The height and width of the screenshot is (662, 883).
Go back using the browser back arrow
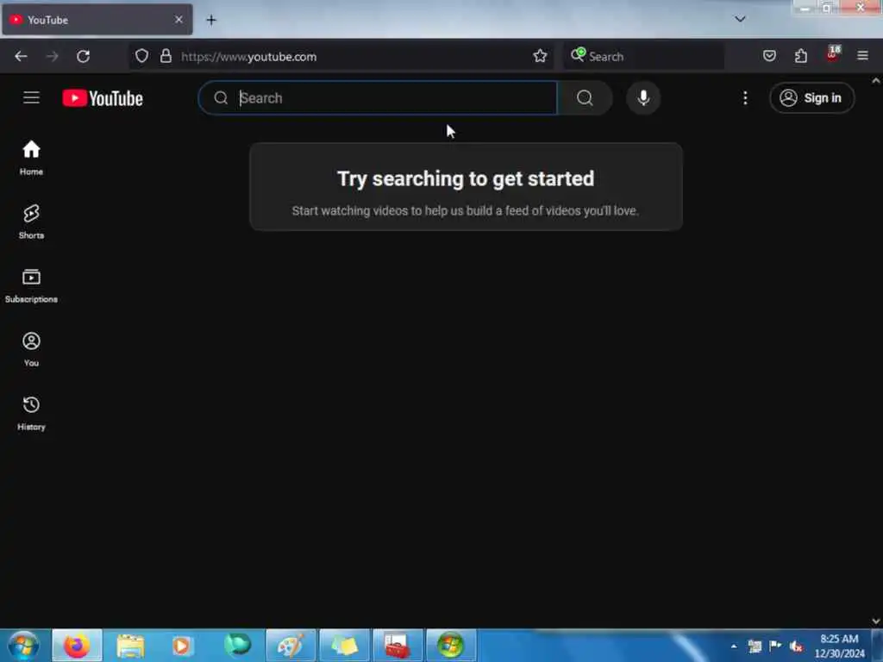21,56
